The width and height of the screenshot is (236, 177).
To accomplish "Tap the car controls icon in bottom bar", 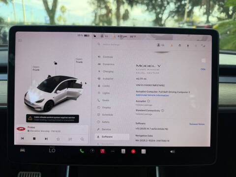I will 23,150.
